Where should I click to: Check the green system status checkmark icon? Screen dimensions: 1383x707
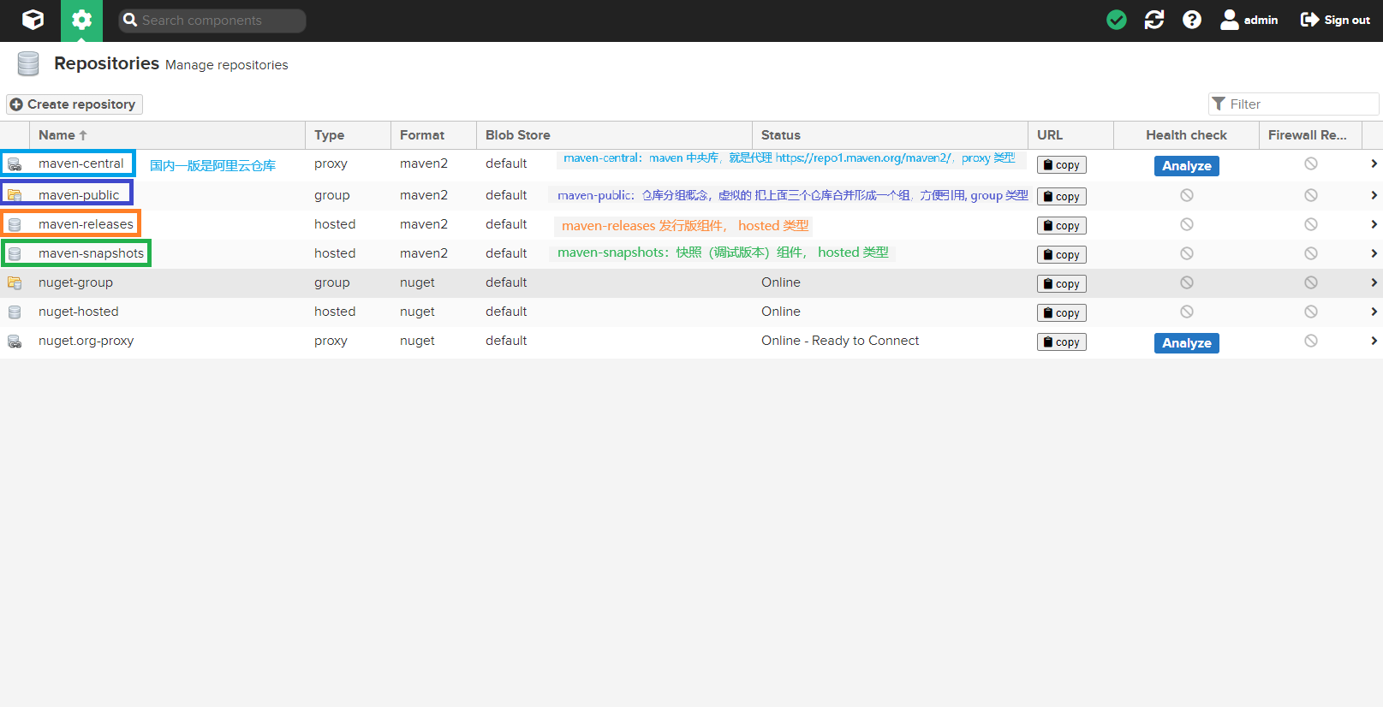1117,20
